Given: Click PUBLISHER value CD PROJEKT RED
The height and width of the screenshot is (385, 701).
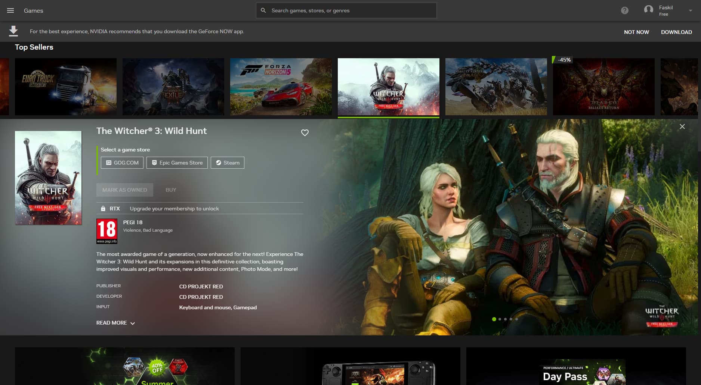Looking at the screenshot, I should (x=201, y=287).
